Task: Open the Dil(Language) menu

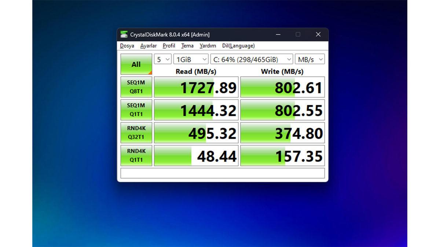Action: pos(238,46)
